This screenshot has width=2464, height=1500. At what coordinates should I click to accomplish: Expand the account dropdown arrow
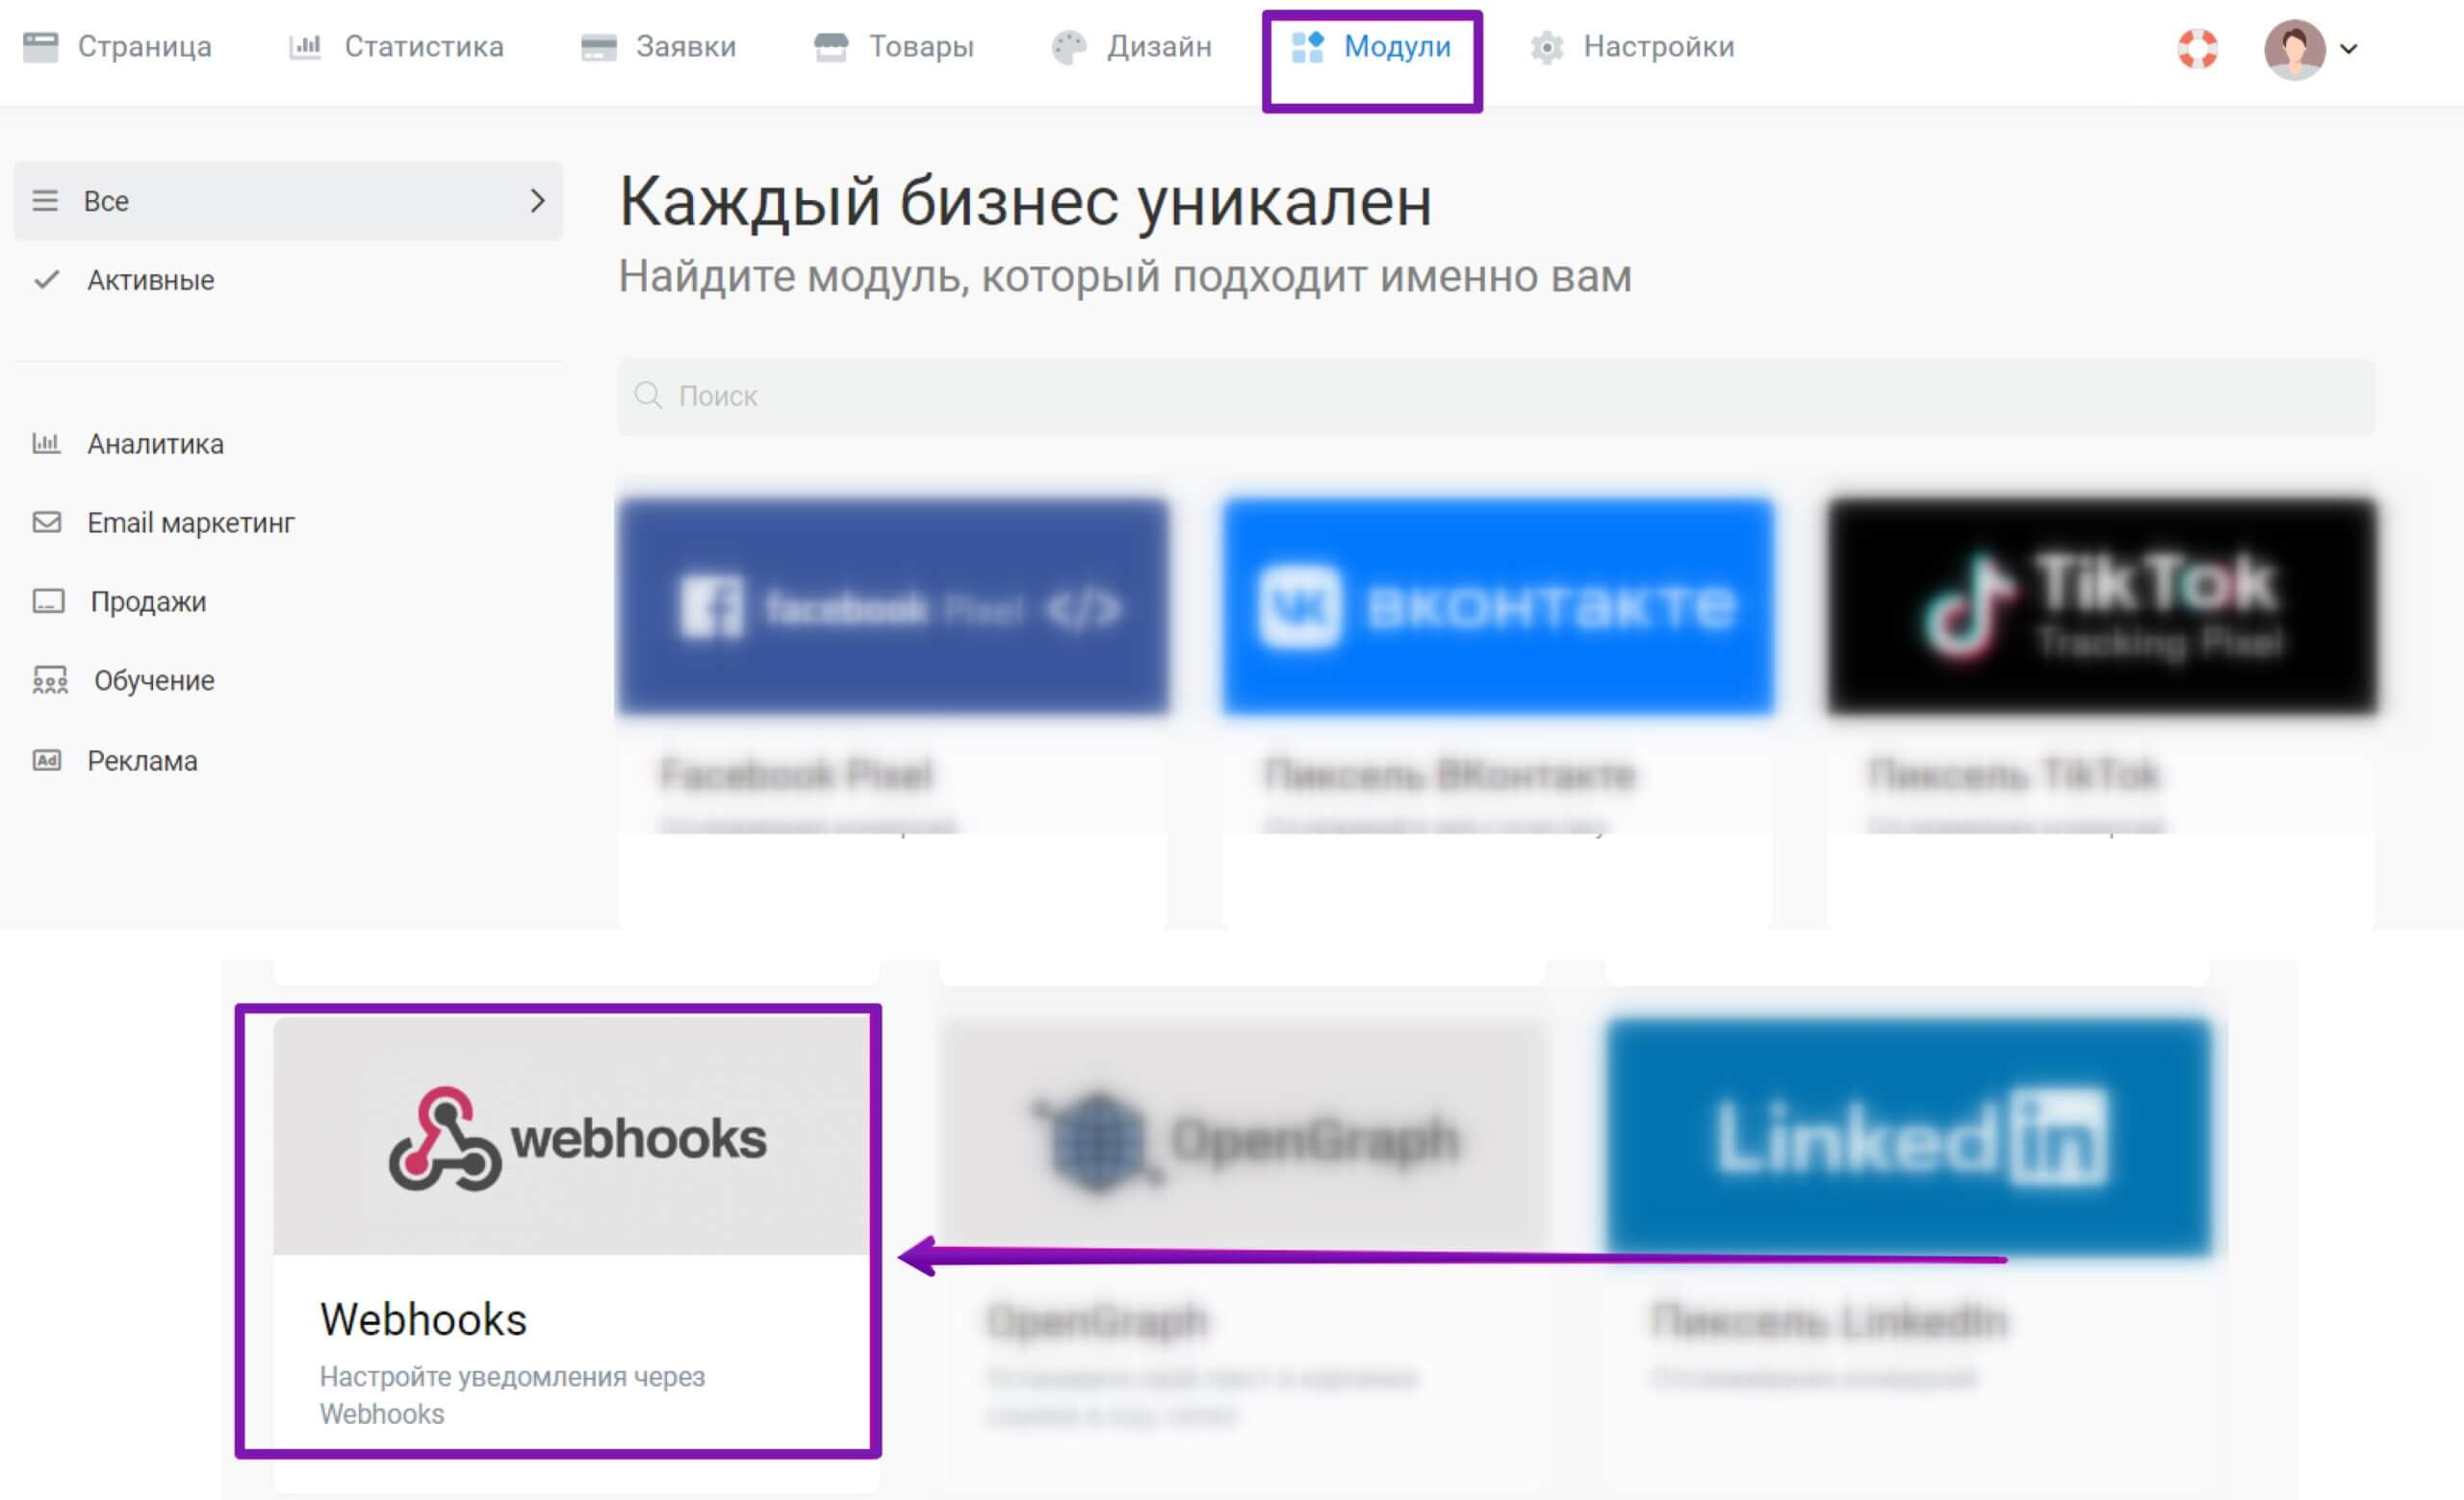2349,48
